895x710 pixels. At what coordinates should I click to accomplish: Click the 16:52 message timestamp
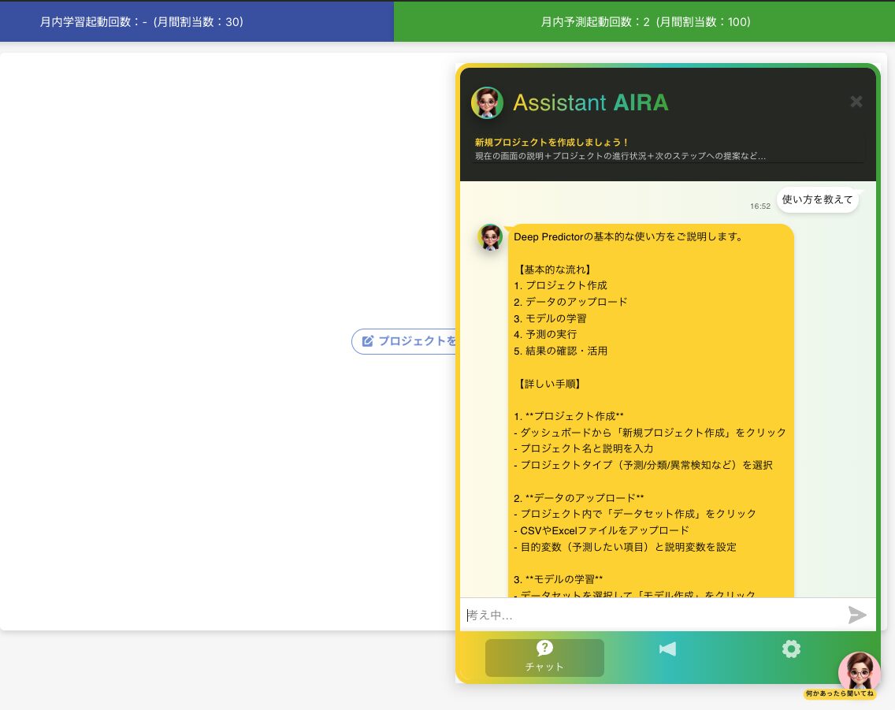pos(760,206)
